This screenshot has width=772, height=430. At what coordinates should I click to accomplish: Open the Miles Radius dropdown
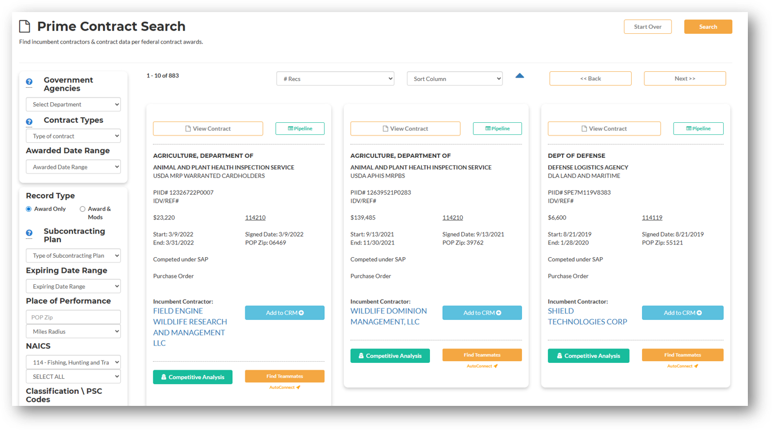point(73,331)
